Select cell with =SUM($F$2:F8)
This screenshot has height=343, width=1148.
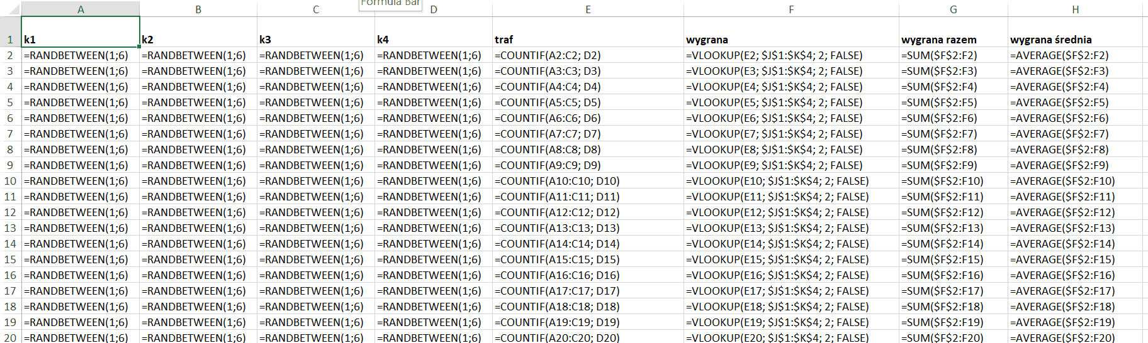[953, 150]
